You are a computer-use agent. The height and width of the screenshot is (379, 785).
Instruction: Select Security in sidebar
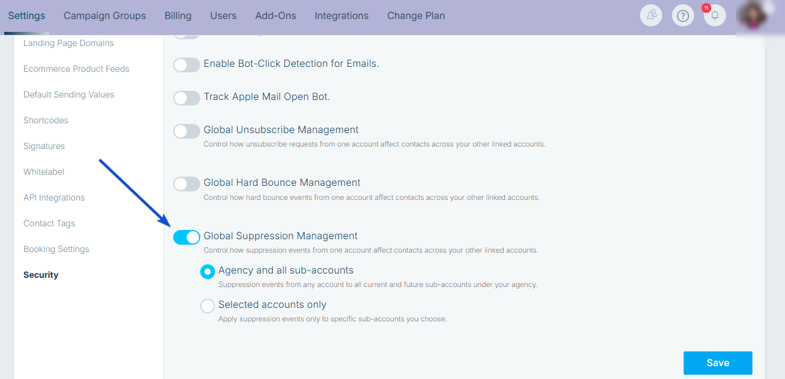41,275
